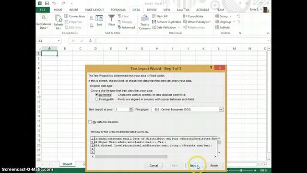
Task: Switch to the FORMULAS tab
Action: tap(118, 10)
